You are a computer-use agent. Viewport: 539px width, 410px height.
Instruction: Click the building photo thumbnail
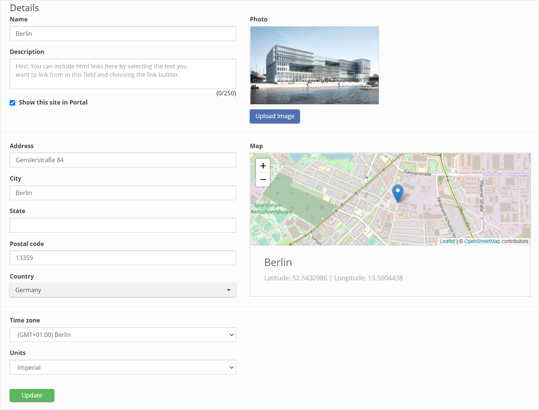314,65
